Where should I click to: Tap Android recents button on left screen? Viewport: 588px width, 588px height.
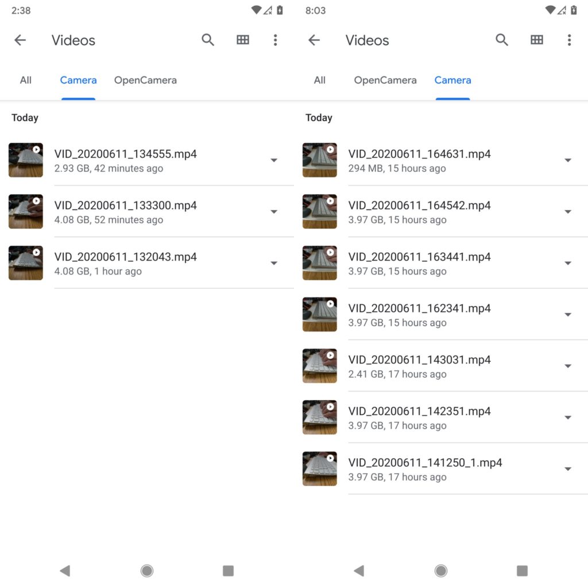(228, 571)
